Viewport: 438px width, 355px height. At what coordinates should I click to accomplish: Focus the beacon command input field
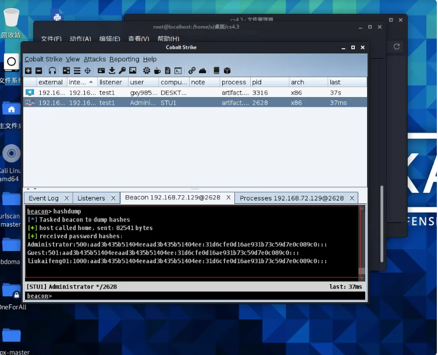click(x=195, y=296)
